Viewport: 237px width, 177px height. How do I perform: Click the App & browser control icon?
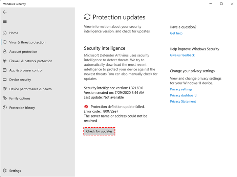[x=5, y=70]
